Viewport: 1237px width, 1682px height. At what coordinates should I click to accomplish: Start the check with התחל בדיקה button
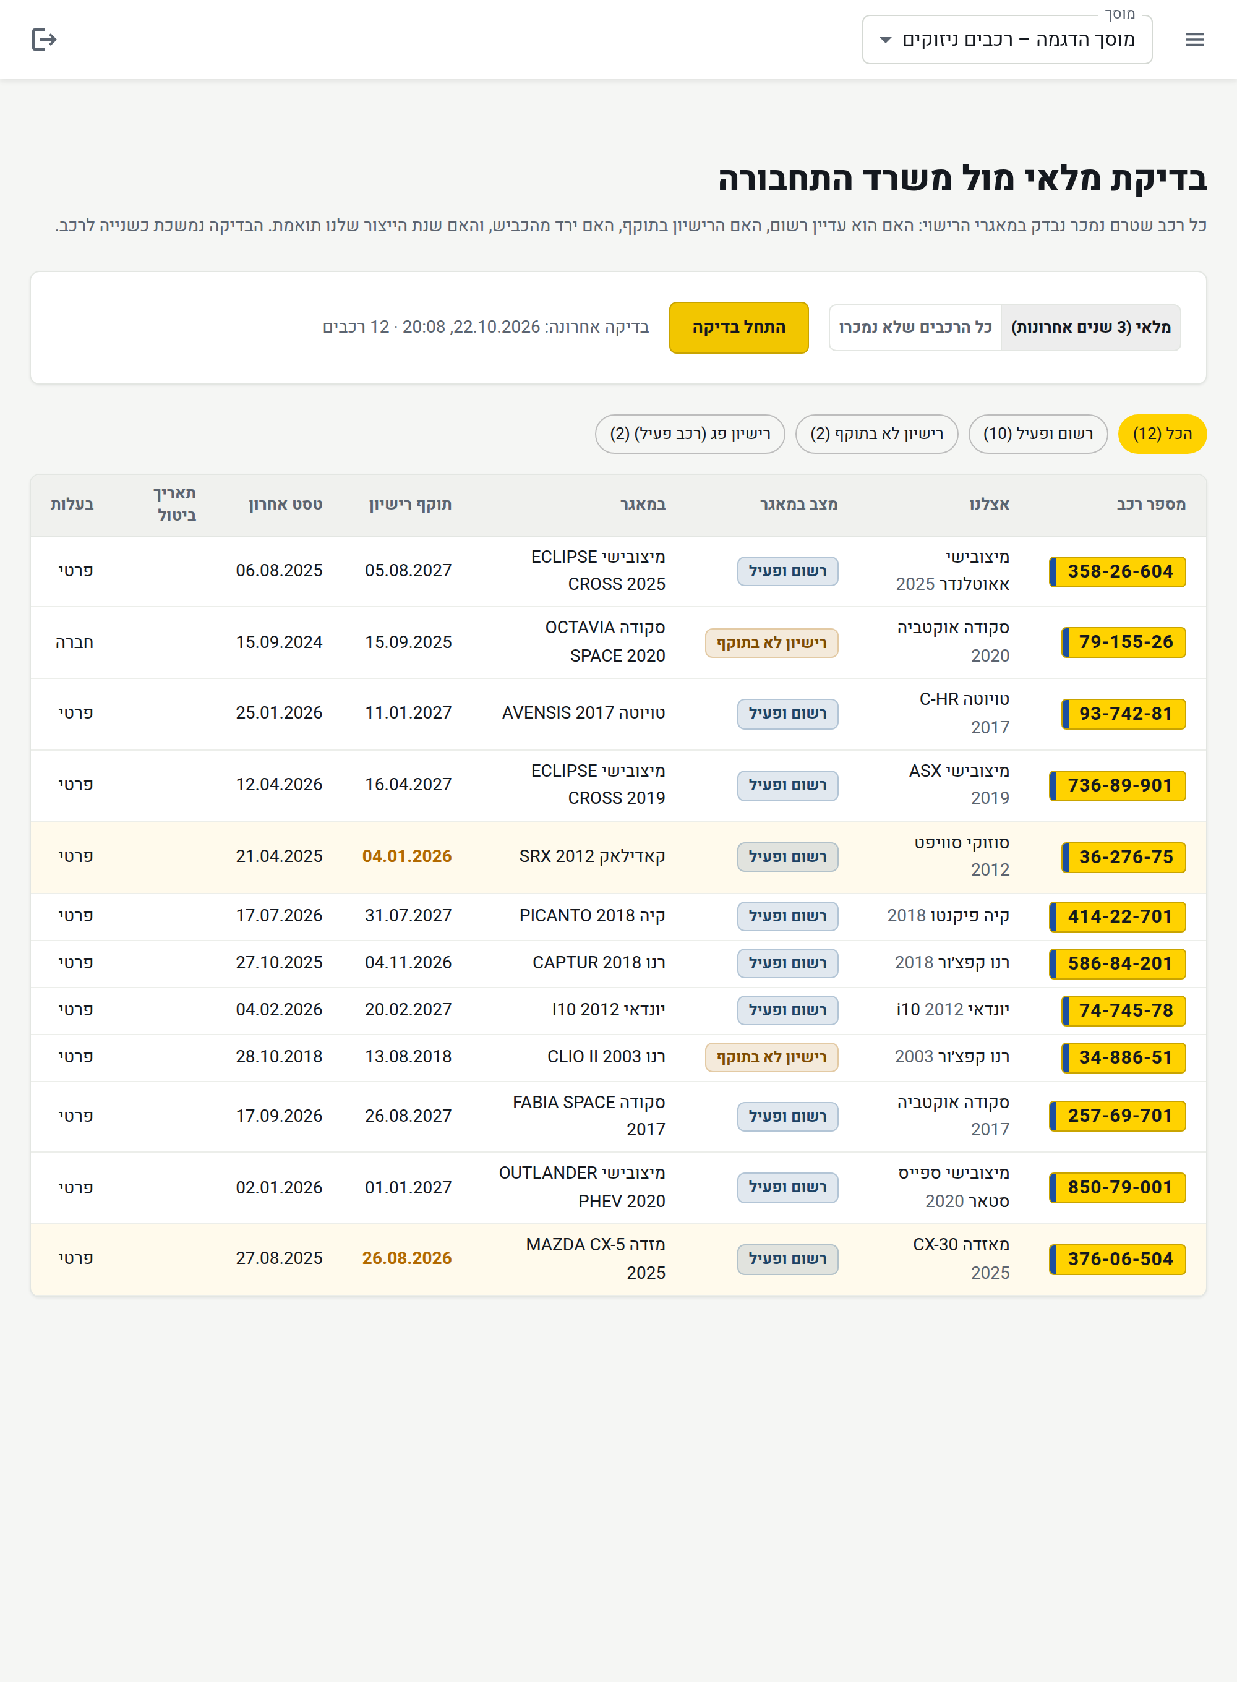click(738, 327)
